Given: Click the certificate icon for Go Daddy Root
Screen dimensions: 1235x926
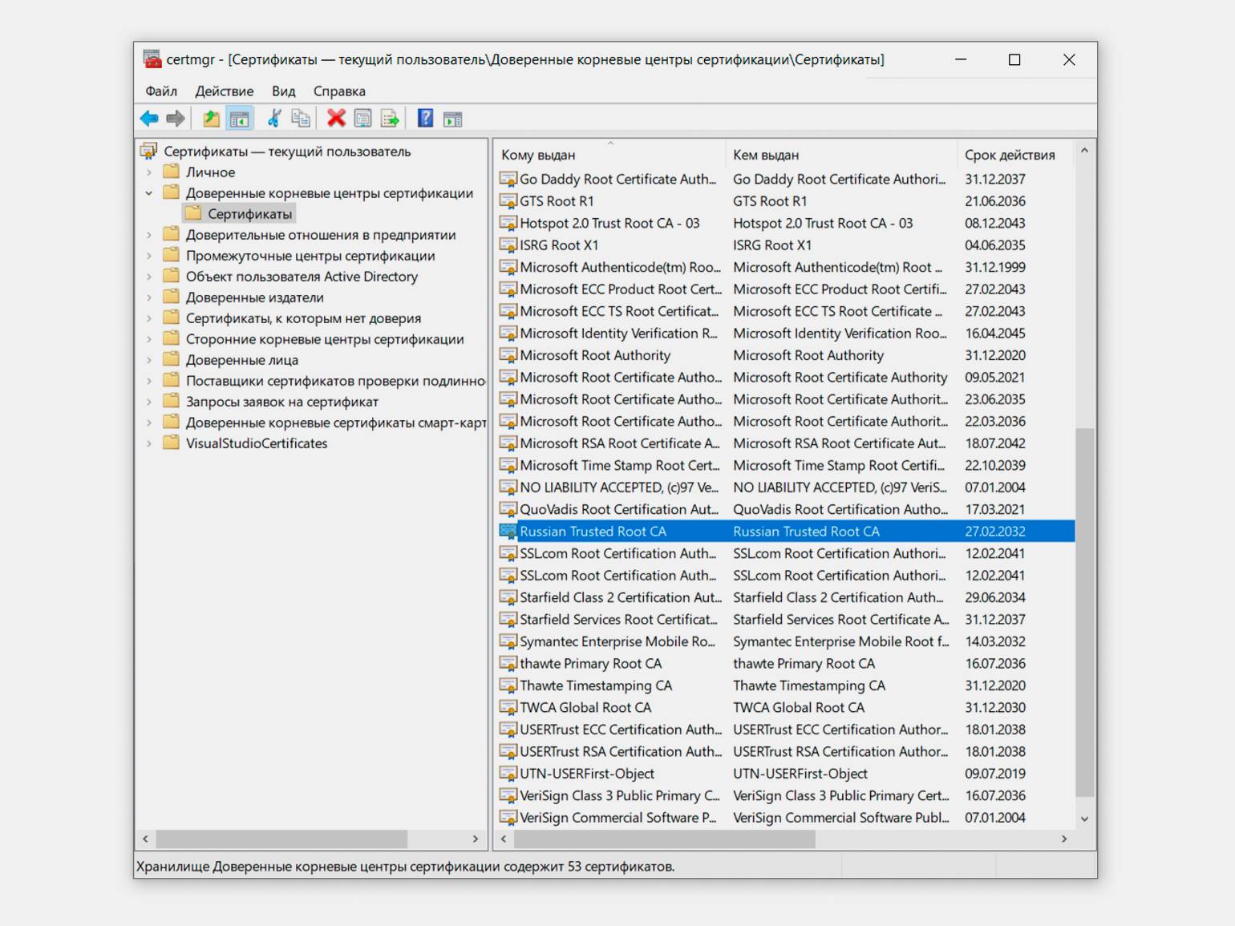Looking at the screenshot, I should coord(508,179).
